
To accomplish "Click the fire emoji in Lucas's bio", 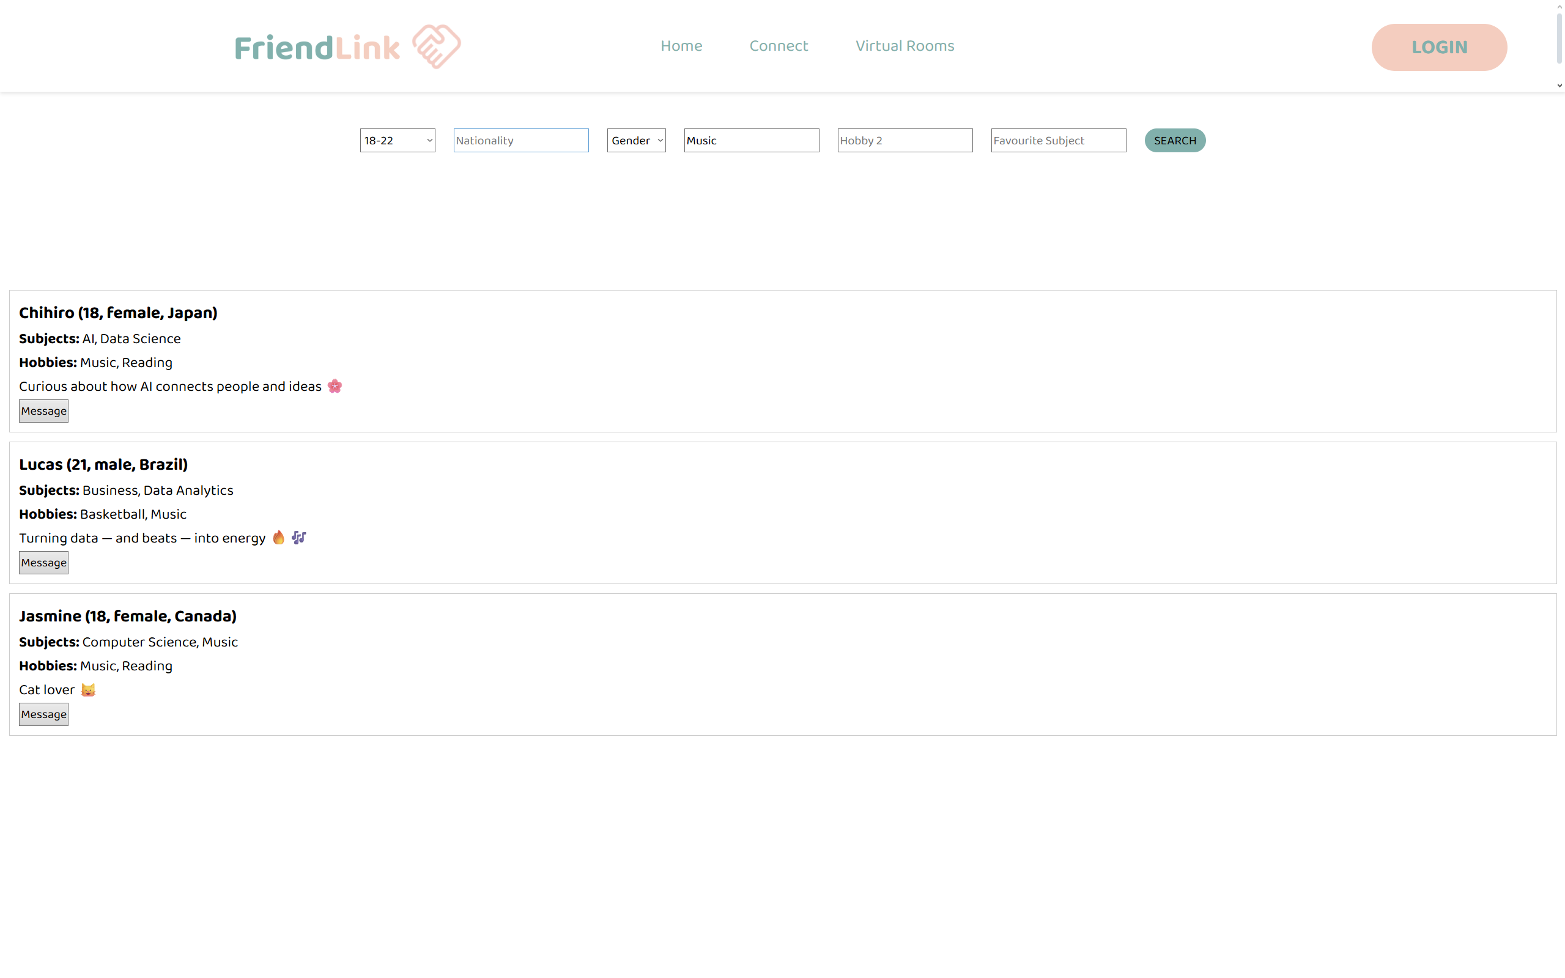I will 279,538.
